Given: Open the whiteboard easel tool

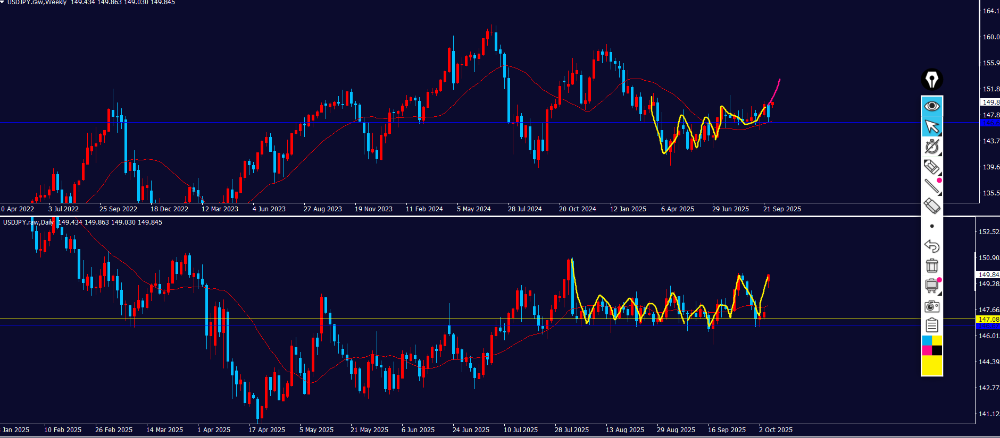Looking at the screenshot, I should pos(931,286).
